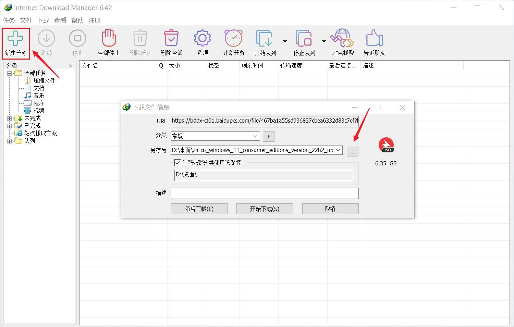The height and width of the screenshot is (327, 514).
Task: Minimize the 下载文件信息 dialog
Action: [x=355, y=108]
